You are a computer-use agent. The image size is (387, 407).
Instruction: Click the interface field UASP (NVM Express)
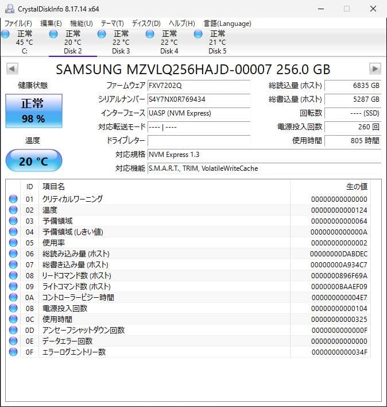pos(199,113)
